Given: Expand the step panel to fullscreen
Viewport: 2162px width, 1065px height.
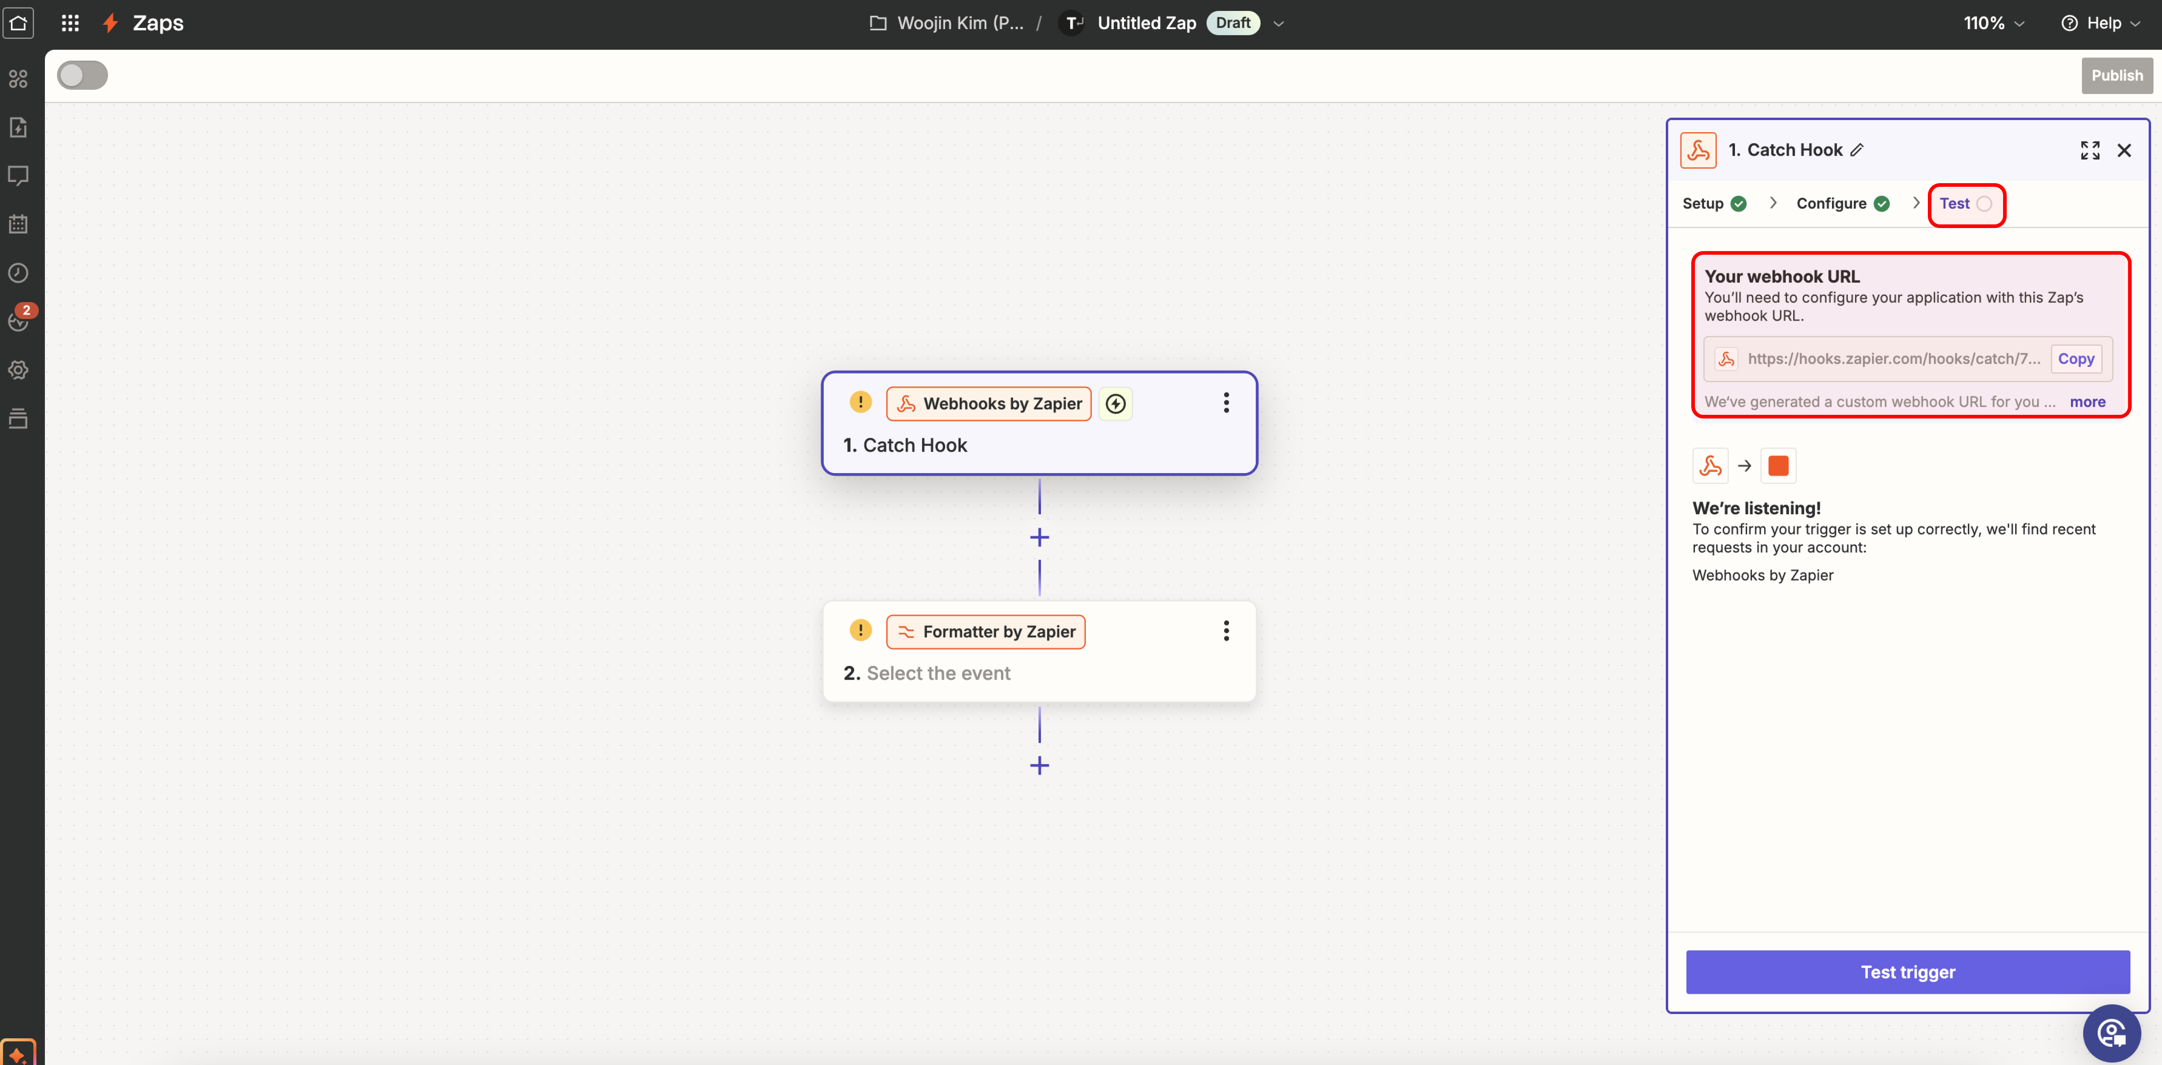Looking at the screenshot, I should [x=2090, y=150].
